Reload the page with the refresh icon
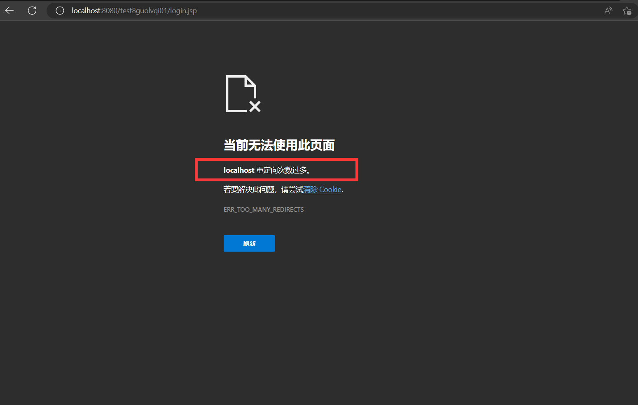The image size is (638, 405). tap(32, 11)
